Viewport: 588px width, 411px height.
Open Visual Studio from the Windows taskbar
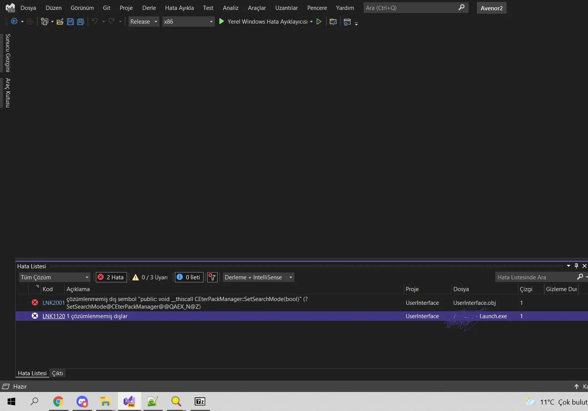tap(129, 401)
